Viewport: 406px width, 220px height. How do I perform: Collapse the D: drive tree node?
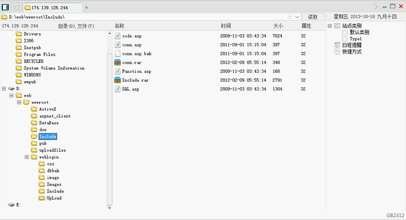(x=4, y=88)
